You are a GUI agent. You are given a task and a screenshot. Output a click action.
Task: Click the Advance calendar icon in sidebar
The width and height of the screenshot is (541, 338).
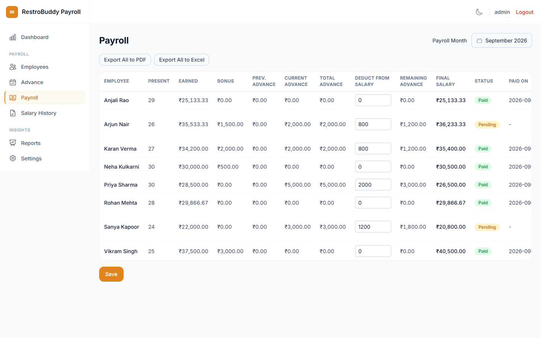[x=13, y=82]
